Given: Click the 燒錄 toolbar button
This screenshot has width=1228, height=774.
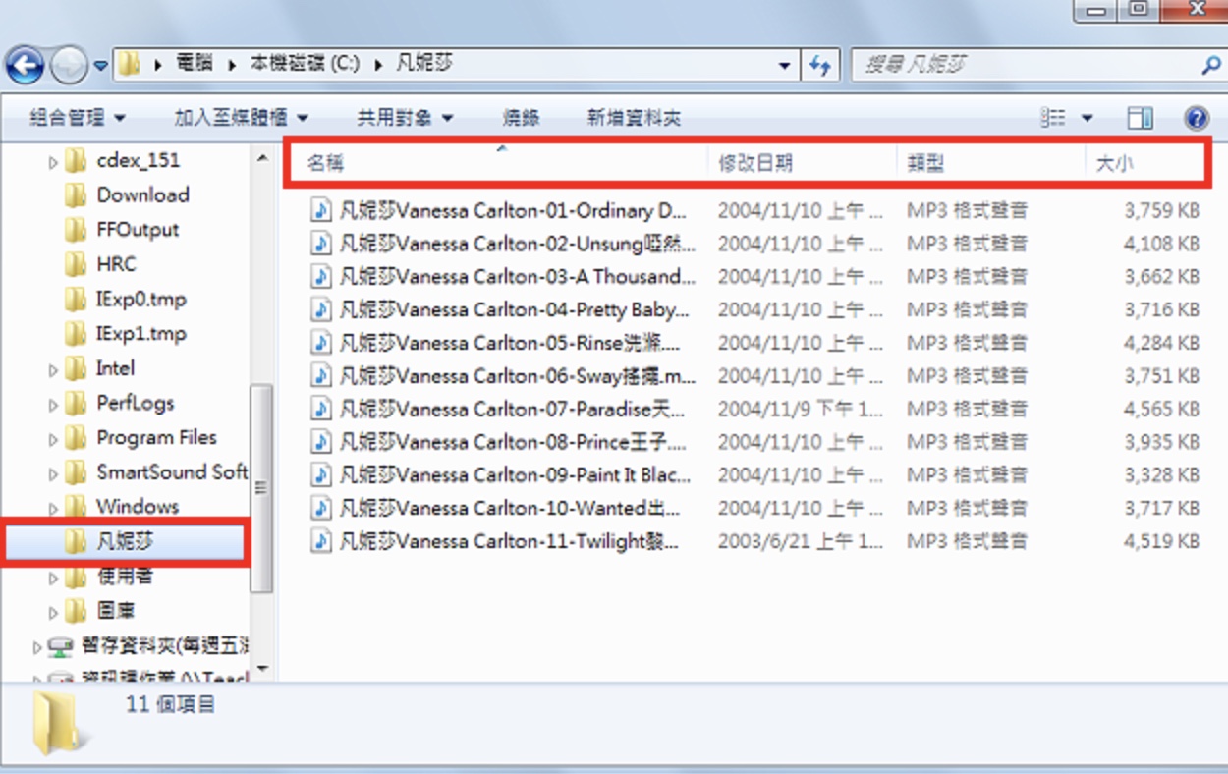Looking at the screenshot, I should [522, 118].
